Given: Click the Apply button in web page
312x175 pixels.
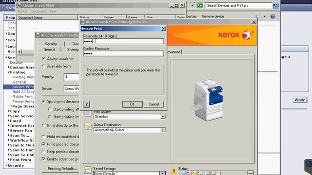Looking at the screenshot, I should [300, 100].
